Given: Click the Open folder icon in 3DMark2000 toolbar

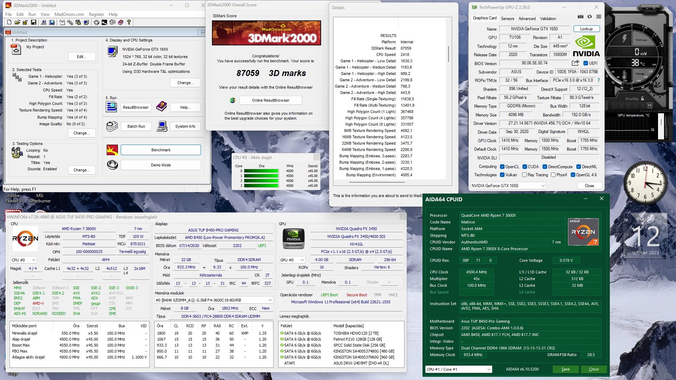Looking at the screenshot, I should tap(17, 23).
